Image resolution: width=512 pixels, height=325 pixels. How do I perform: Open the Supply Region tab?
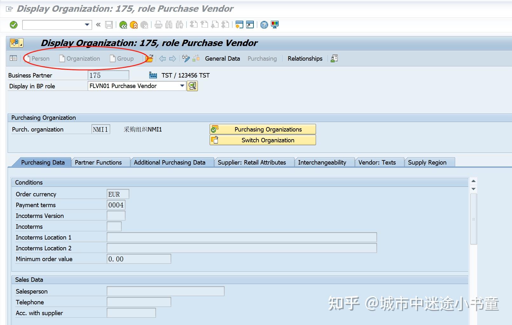click(428, 162)
